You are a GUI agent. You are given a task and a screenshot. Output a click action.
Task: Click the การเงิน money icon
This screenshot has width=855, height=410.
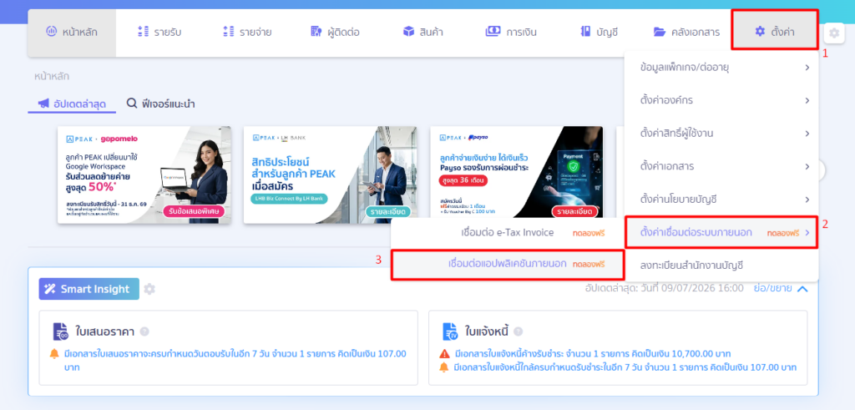pos(493,33)
